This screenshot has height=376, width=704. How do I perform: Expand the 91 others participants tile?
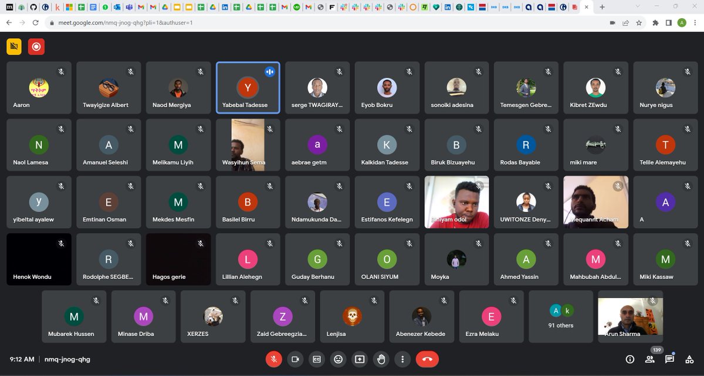coord(561,316)
